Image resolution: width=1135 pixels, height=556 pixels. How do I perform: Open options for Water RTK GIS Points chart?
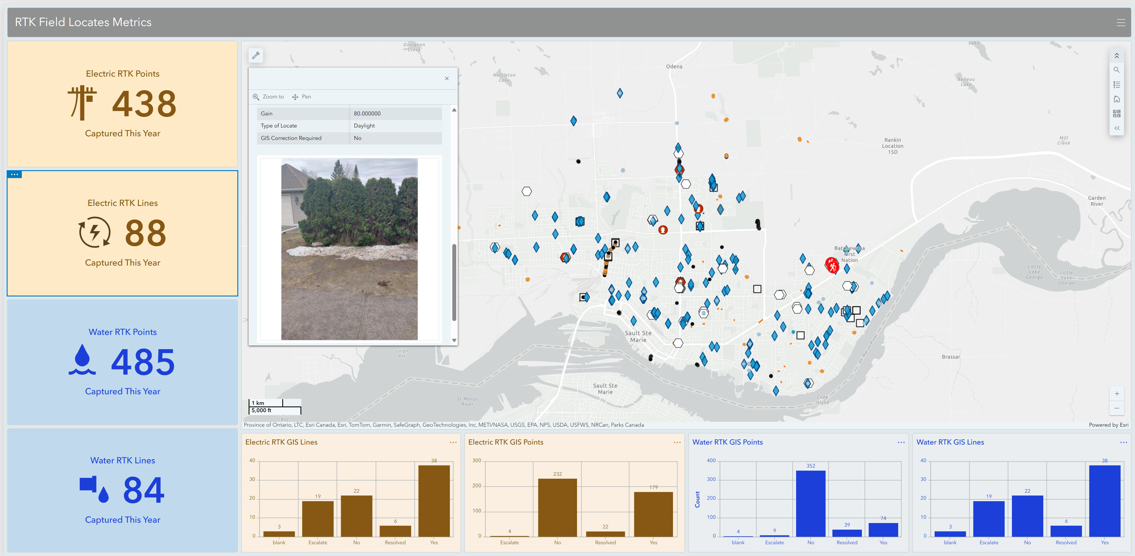point(901,442)
